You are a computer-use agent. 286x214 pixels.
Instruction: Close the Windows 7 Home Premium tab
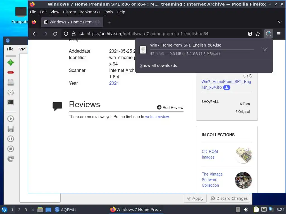click(x=99, y=22)
